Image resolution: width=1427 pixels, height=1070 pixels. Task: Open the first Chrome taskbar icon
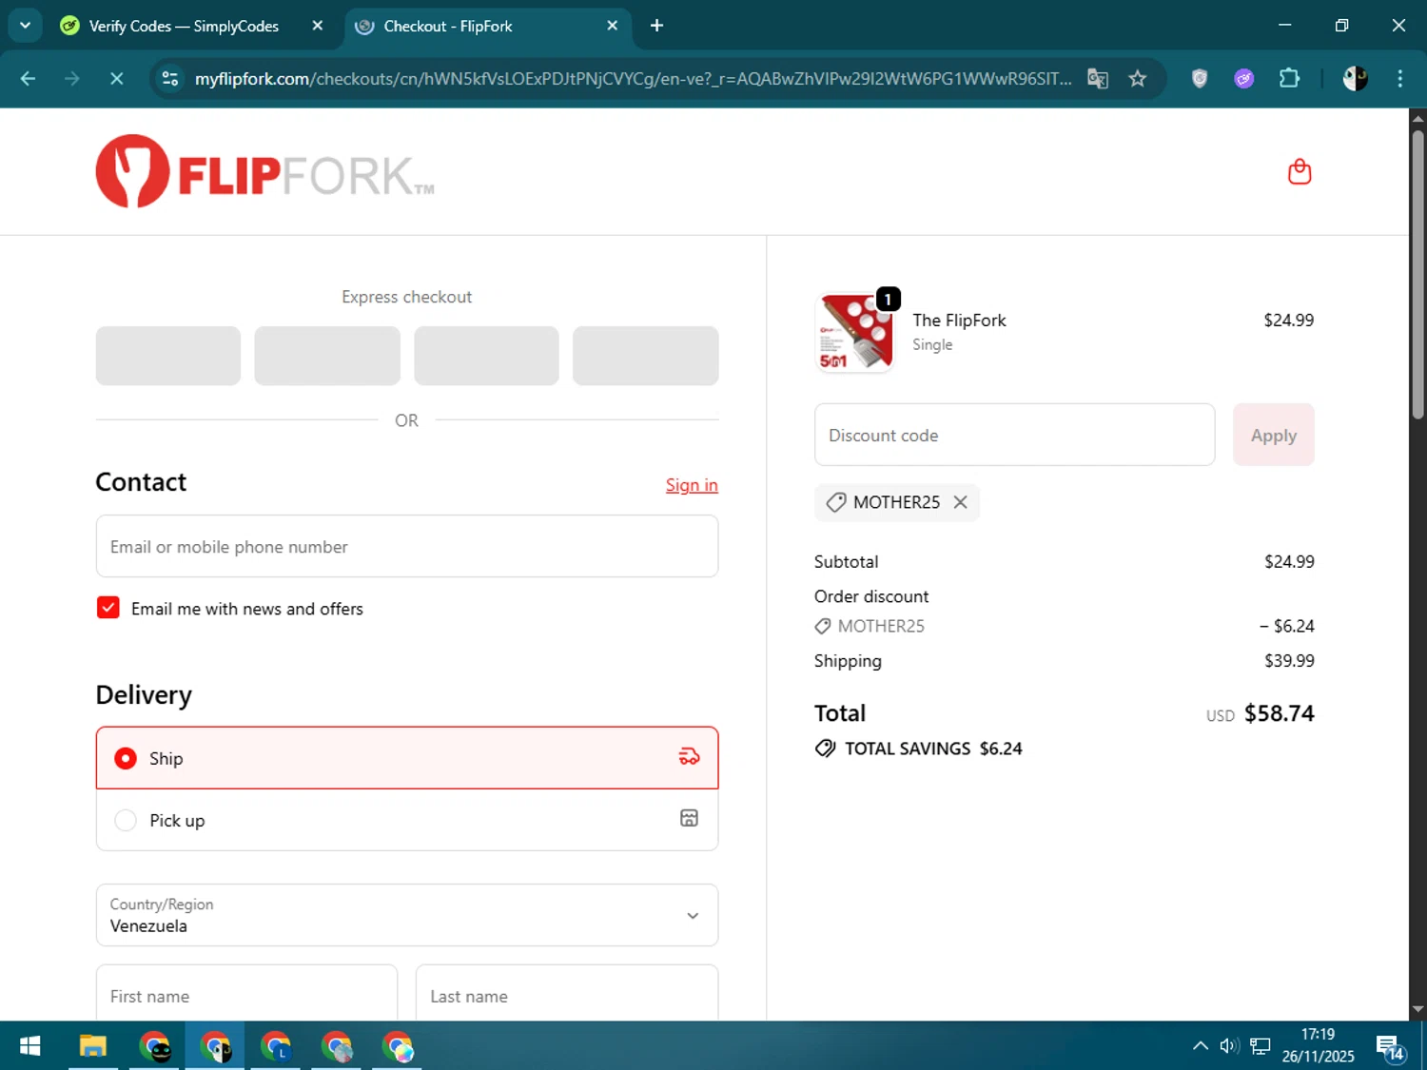[x=154, y=1046]
